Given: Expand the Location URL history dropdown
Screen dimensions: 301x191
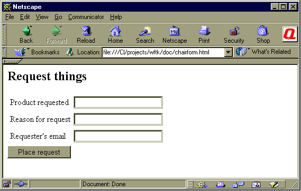Looking at the screenshot, I should tap(229, 52).
